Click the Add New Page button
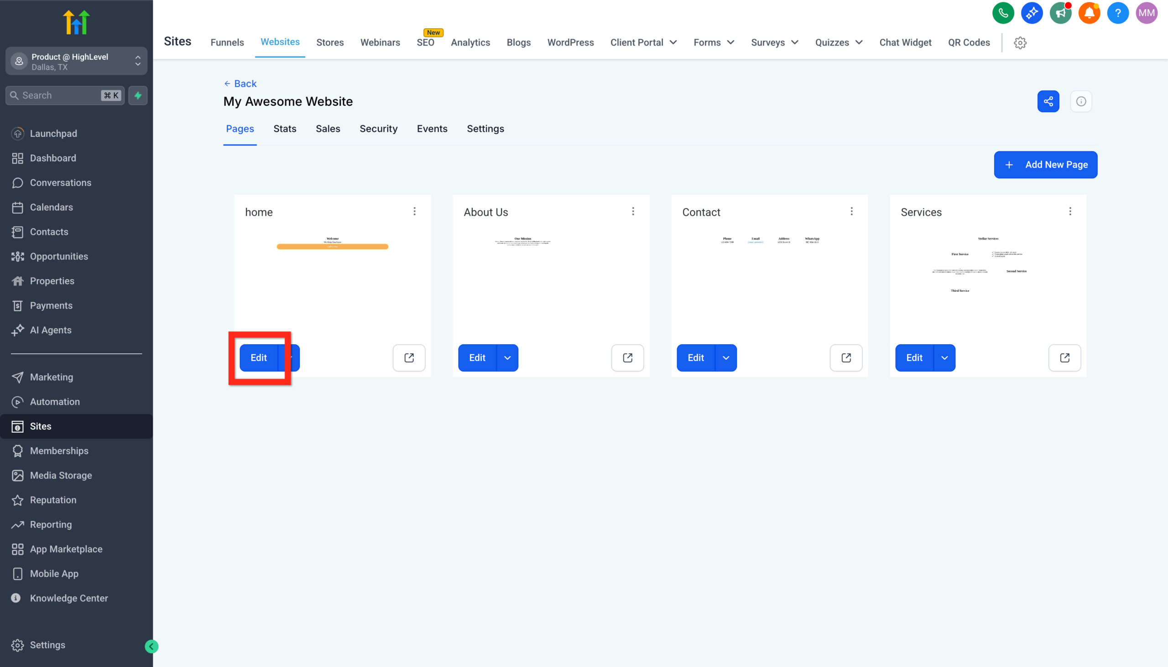Image resolution: width=1168 pixels, height=667 pixels. click(x=1046, y=165)
